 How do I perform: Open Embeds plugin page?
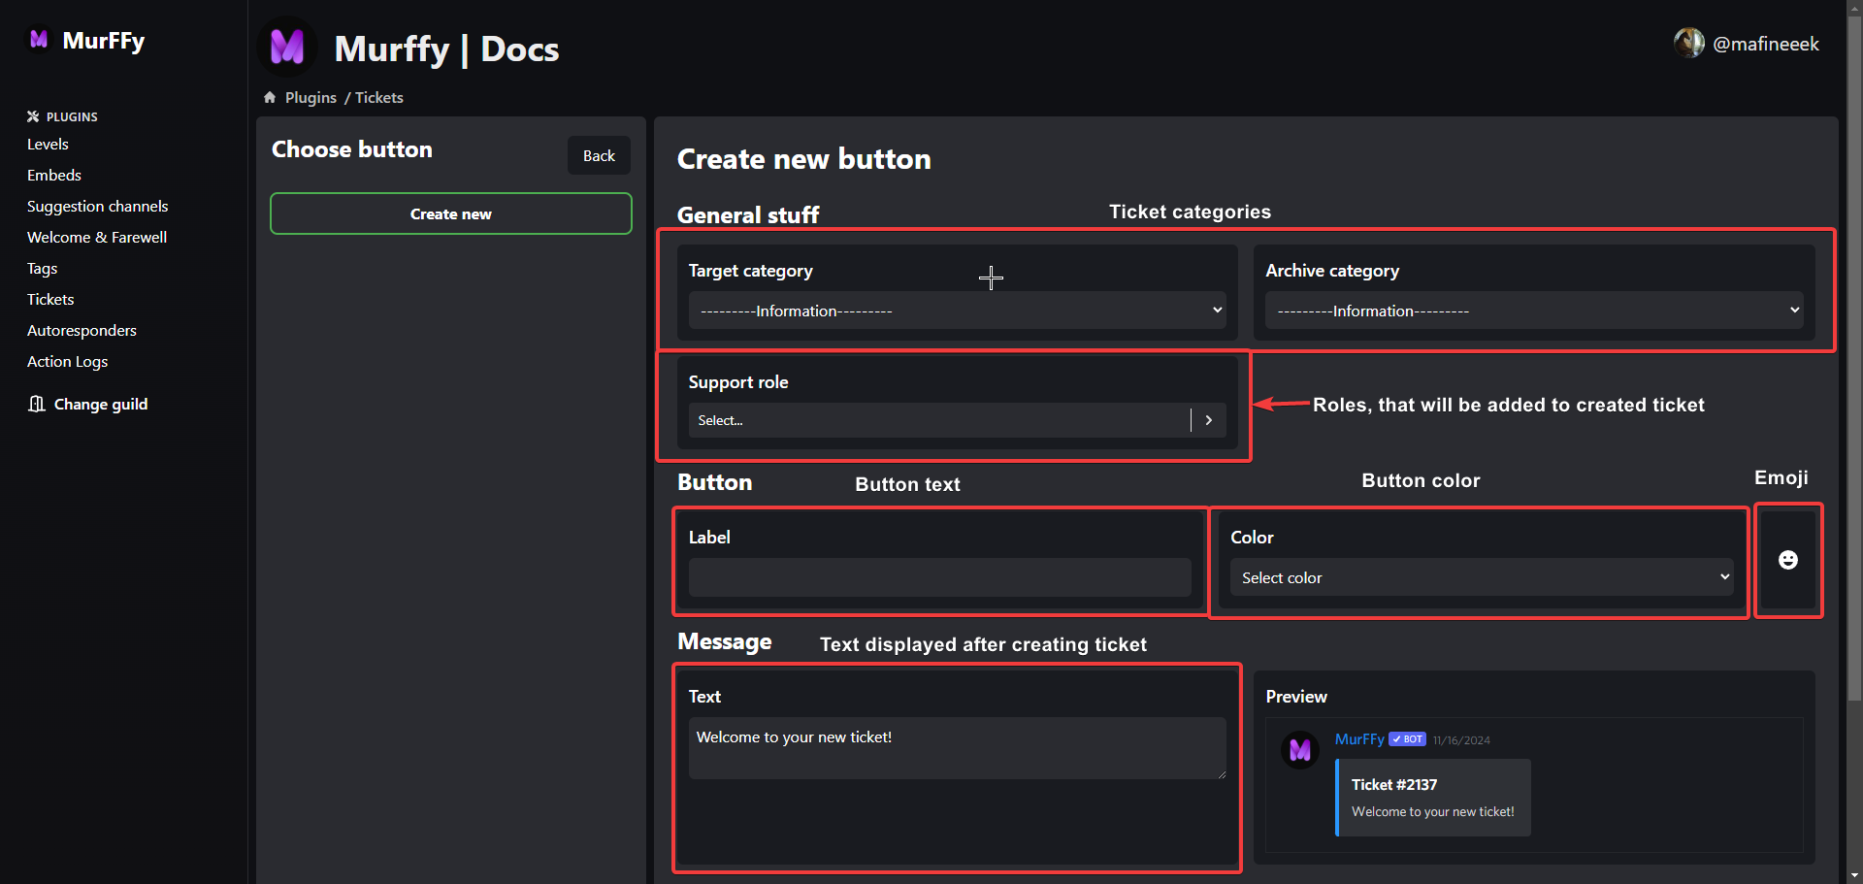coord(54,175)
